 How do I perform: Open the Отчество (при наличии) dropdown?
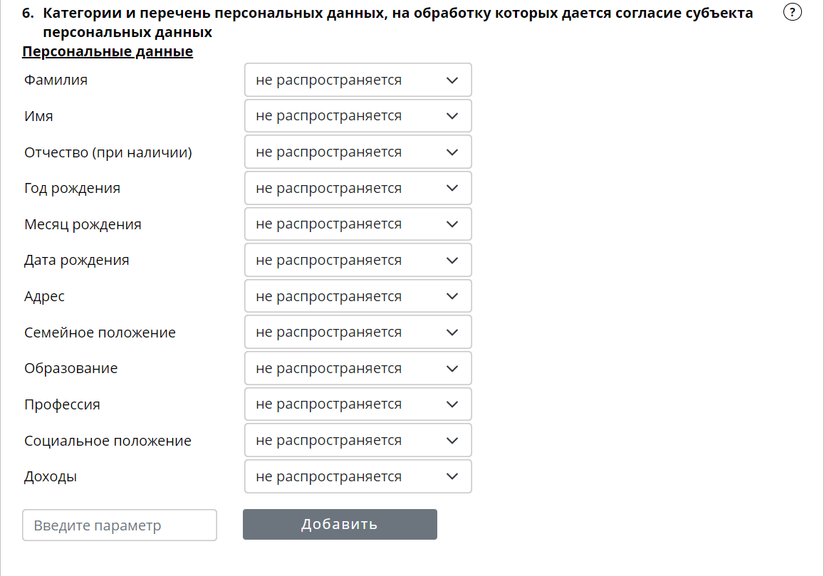pyautogui.click(x=358, y=152)
